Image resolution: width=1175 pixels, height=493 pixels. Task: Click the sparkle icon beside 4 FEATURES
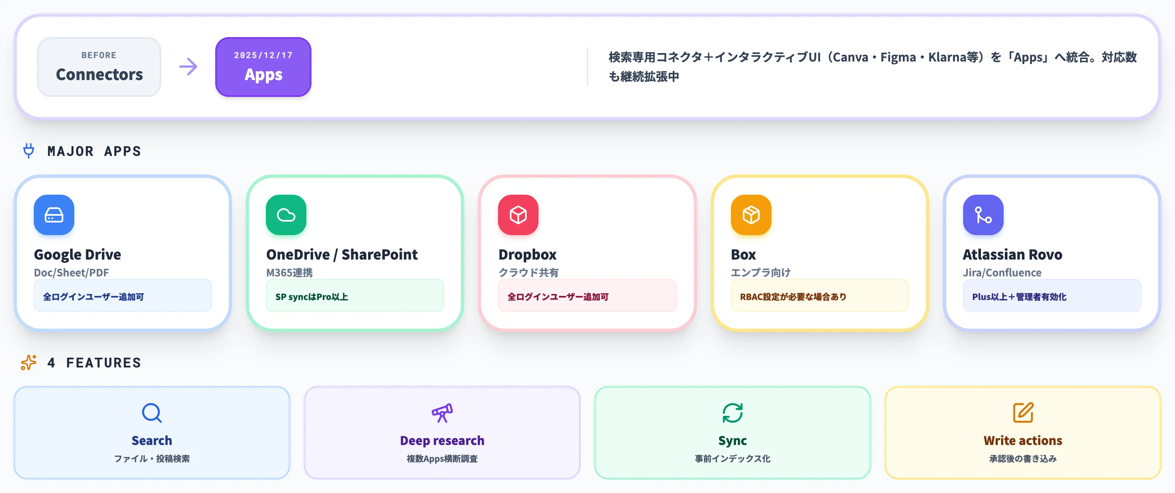(29, 362)
